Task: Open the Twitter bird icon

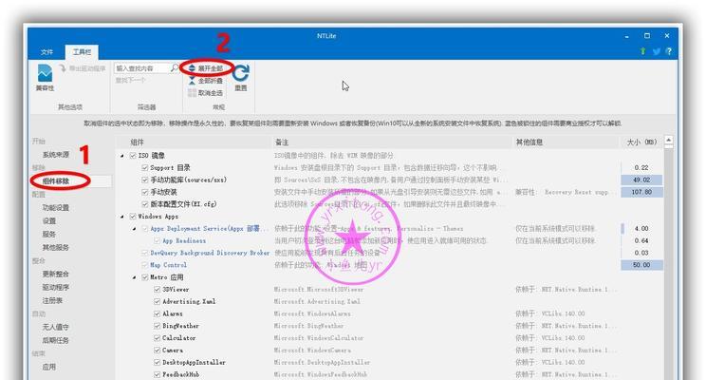Action: coord(657,51)
